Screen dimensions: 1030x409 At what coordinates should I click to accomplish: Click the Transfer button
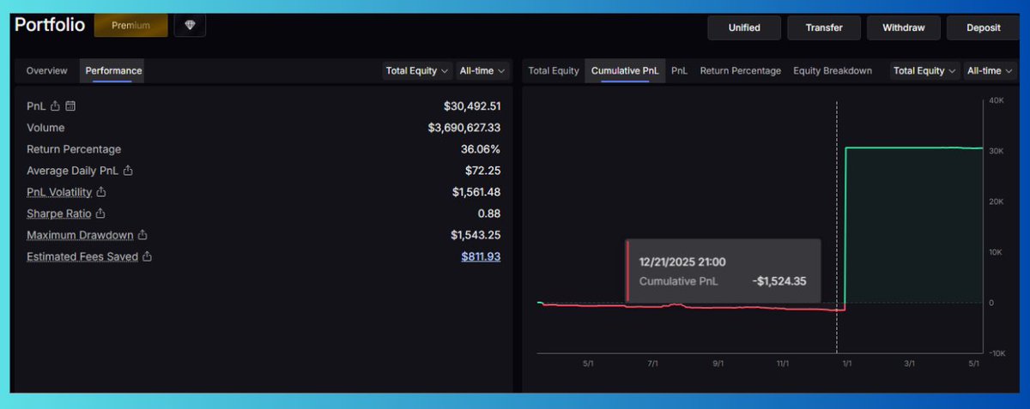(x=824, y=27)
